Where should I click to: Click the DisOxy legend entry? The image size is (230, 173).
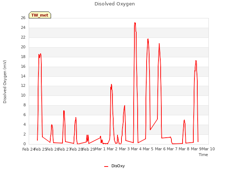click(115, 166)
